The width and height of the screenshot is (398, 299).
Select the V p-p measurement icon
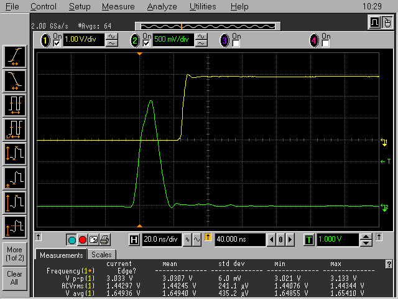pos(15,154)
